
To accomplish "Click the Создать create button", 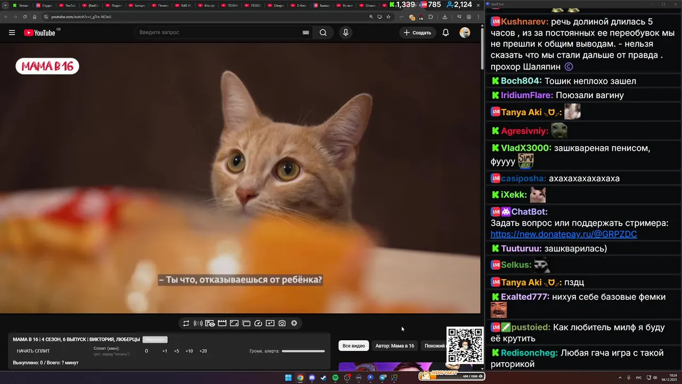I will tap(418, 33).
